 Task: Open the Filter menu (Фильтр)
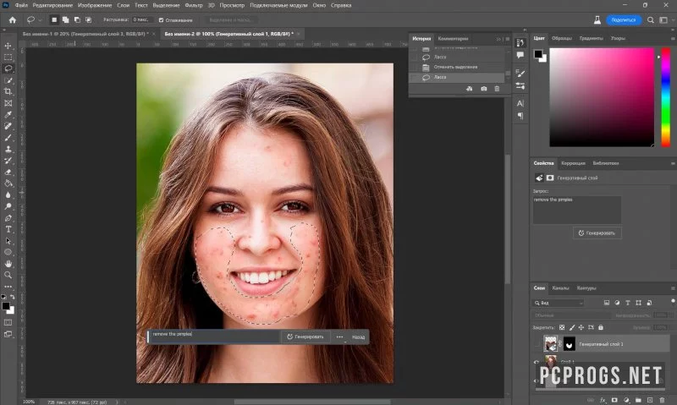tap(194, 5)
